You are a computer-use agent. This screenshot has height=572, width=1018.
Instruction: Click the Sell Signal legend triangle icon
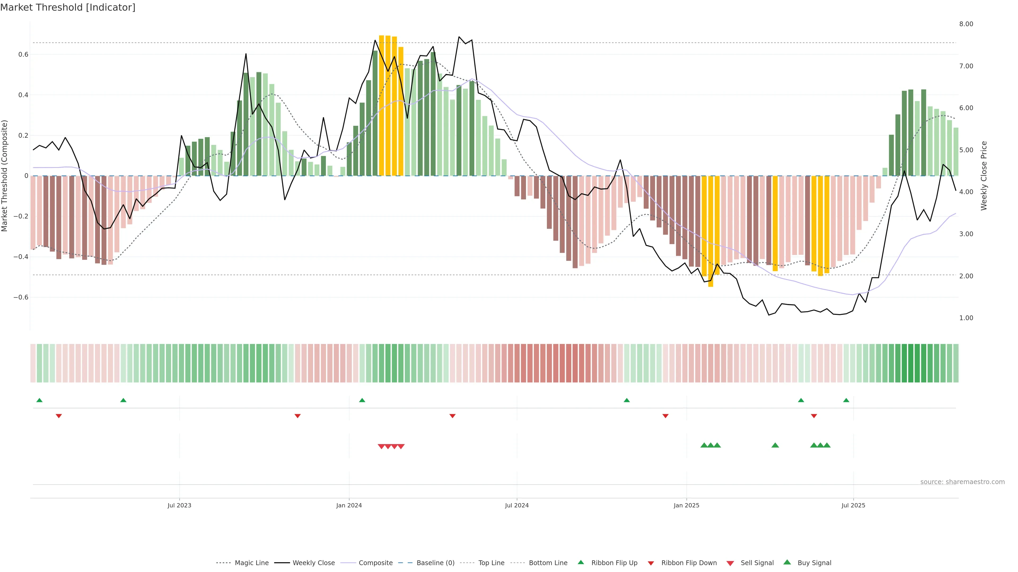(730, 563)
